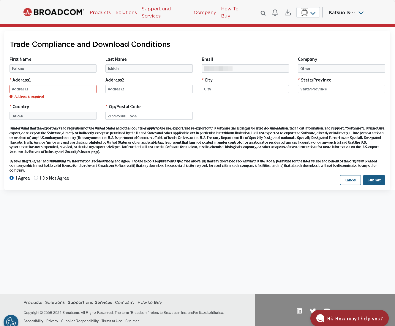Click the footer How to Buy link
The width and height of the screenshot is (395, 326).
[150, 302]
